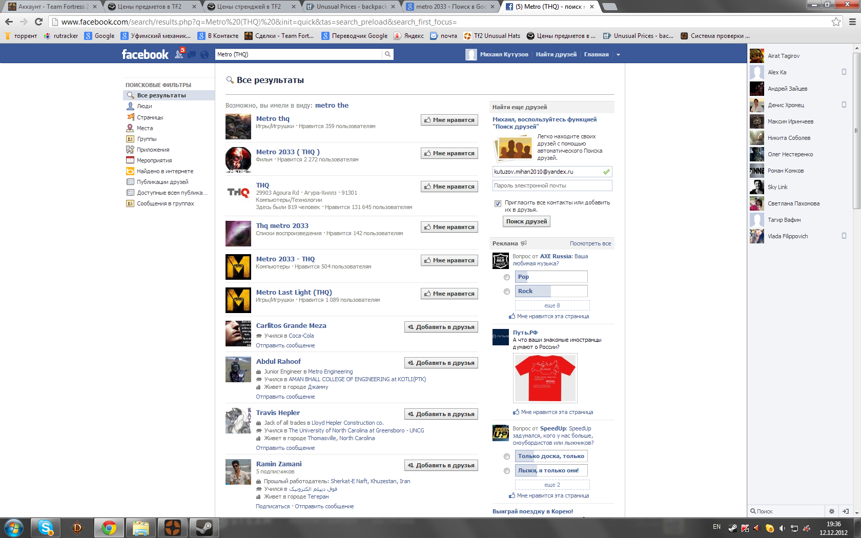The image size is (861, 538).
Task: Open chat sidebar settings gear
Action: click(x=832, y=511)
